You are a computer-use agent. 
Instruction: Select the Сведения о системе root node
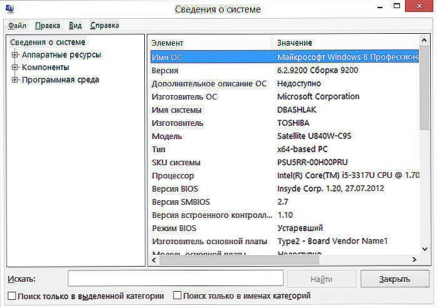(48, 43)
